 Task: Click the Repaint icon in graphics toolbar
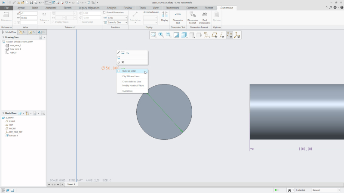tap(176, 35)
